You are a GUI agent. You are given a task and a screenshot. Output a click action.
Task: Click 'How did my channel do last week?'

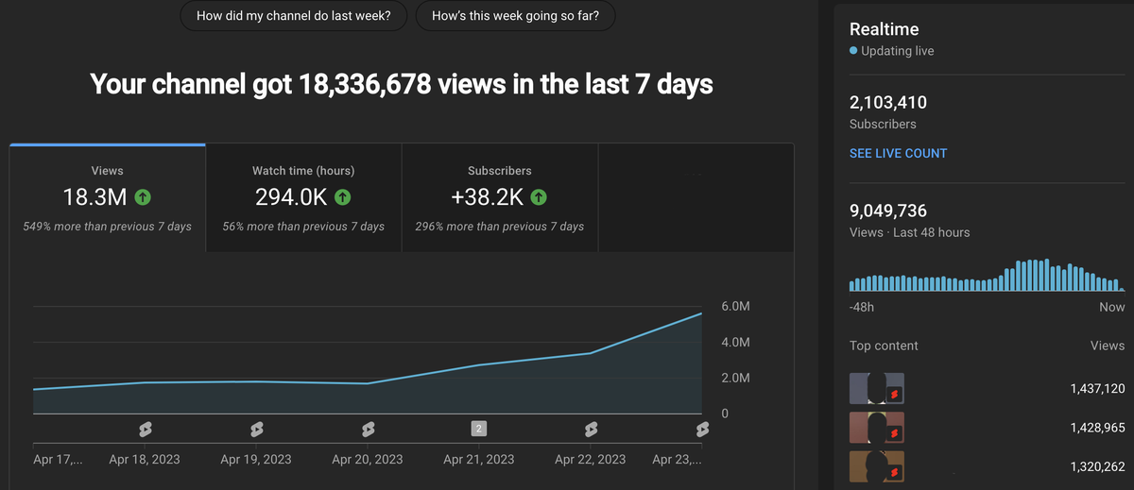tap(294, 16)
